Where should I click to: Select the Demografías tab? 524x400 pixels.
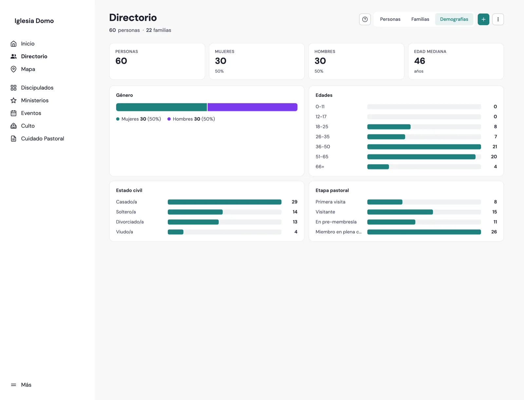454,19
